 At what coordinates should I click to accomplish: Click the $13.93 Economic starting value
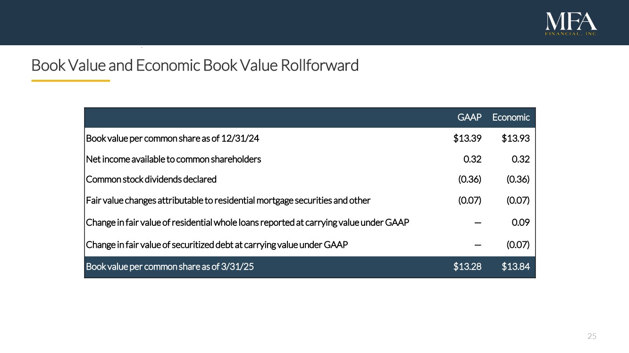coord(516,139)
